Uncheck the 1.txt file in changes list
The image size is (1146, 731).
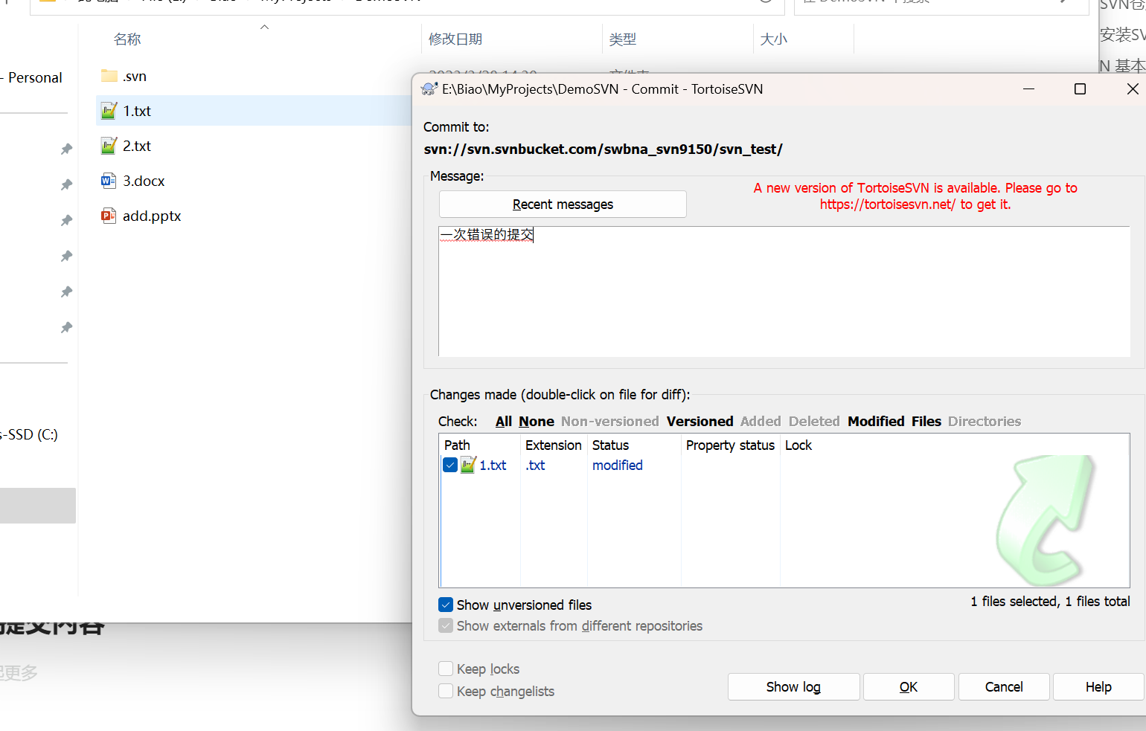[x=450, y=466]
